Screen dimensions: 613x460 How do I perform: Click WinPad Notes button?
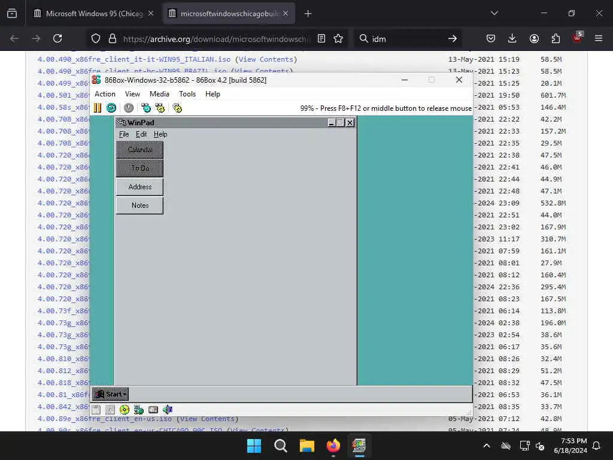coord(140,205)
